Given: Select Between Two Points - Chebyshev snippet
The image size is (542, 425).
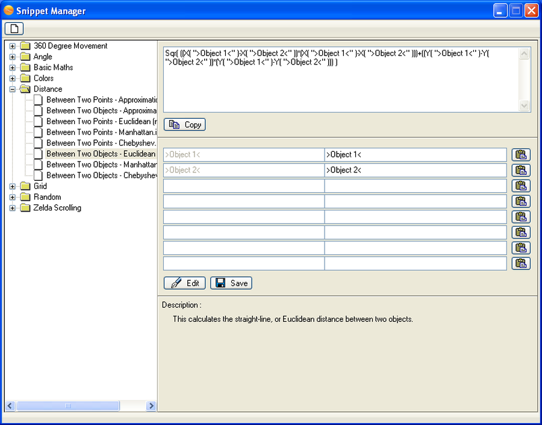Looking at the screenshot, I should tap(102, 143).
